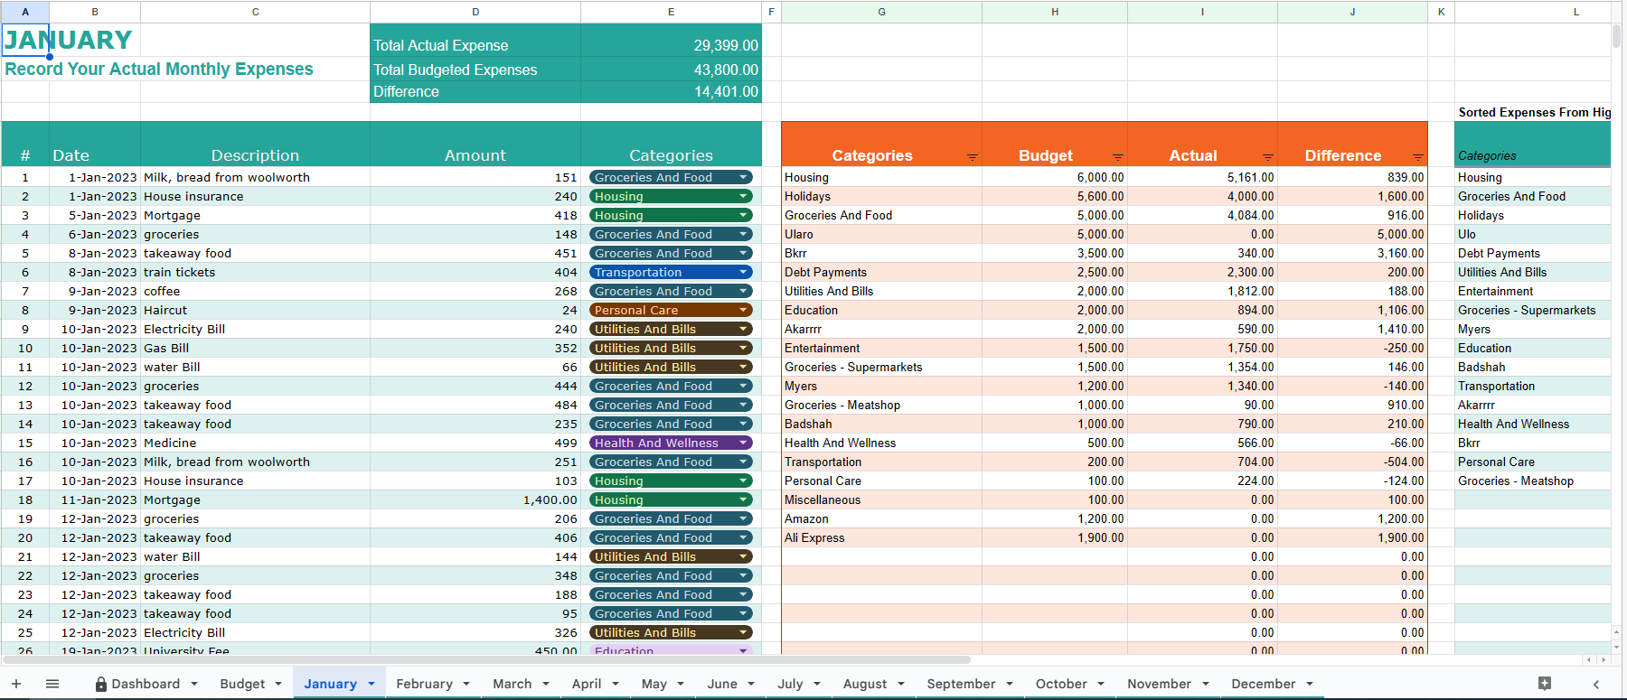
Task: Switch to the Dashboard sheet tab
Action: 146,684
